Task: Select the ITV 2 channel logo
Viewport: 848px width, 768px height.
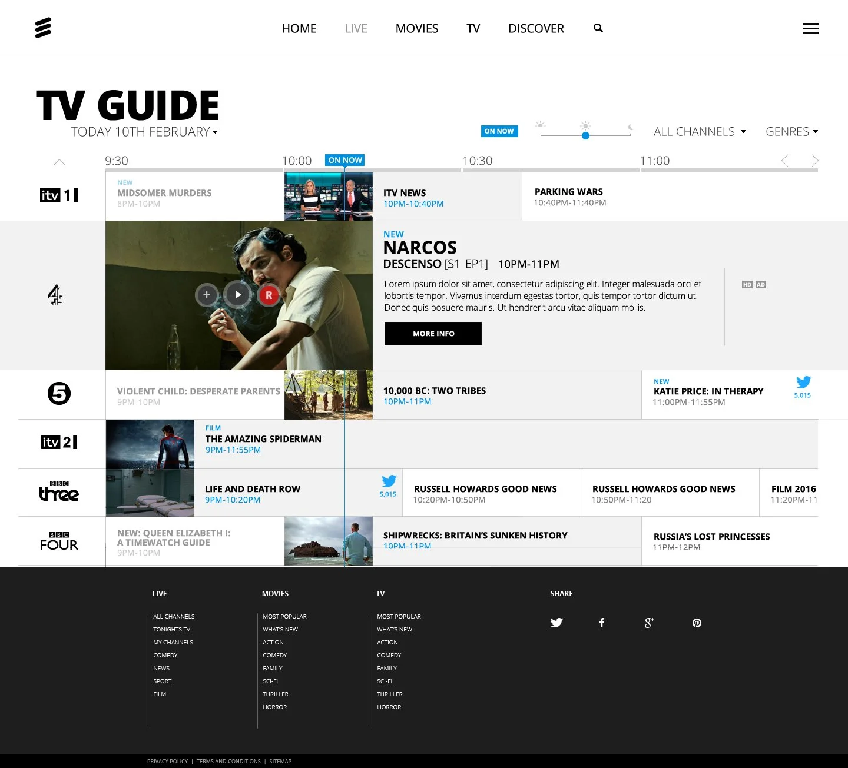Action: [59, 442]
